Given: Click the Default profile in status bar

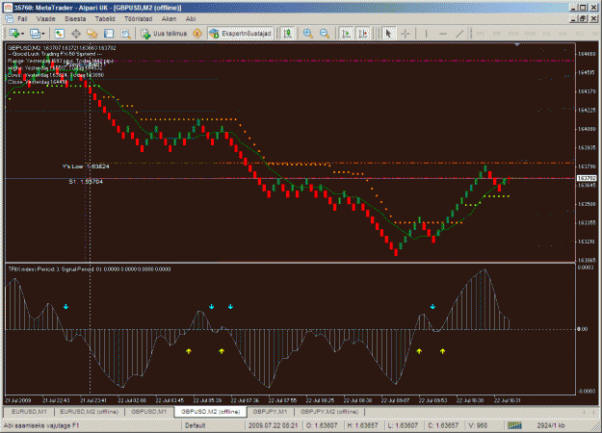Looking at the screenshot, I should tap(196, 425).
